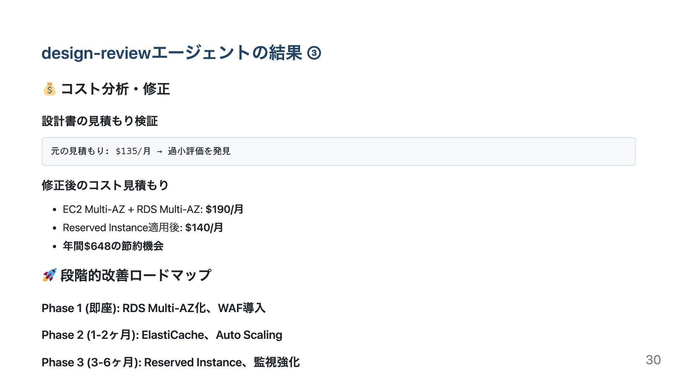Image resolution: width=677 pixels, height=380 pixels.
Task: Click the bold $140/月 amount
Action: point(204,228)
